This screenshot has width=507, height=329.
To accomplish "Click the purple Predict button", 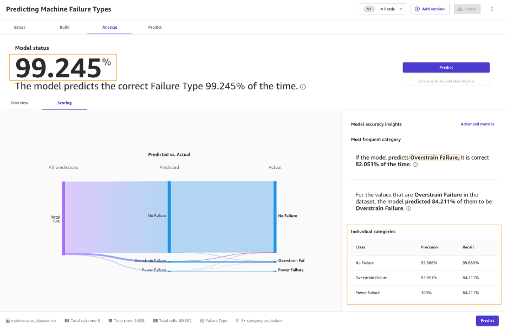I will coord(446,67).
